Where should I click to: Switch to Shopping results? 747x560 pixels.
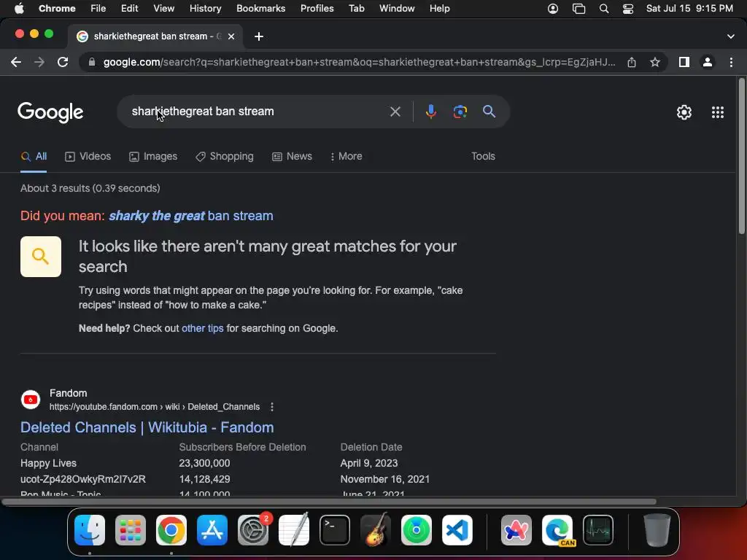[x=225, y=157]
